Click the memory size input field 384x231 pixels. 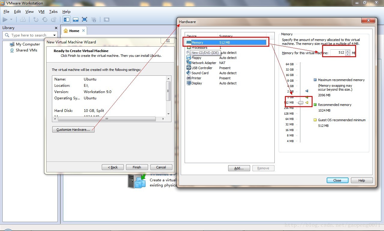[x=338, y=53]
